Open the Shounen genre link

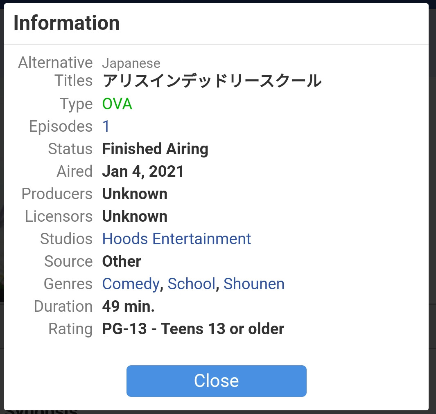pos(254,284)
